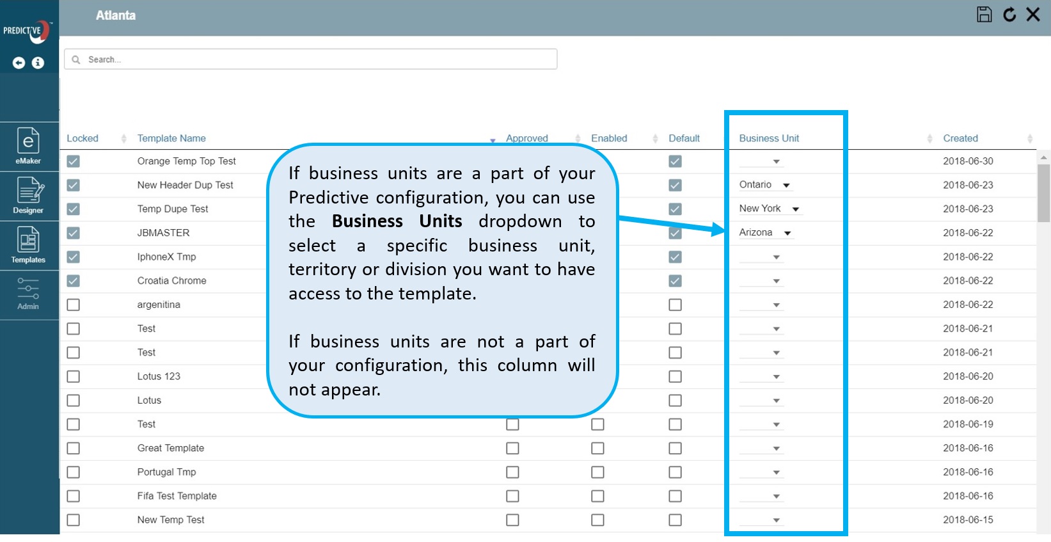Image resolution: width=1051 pixels, height=542 pixels.
Task: Sort by Template Name column header
Action: click(171, 138)
